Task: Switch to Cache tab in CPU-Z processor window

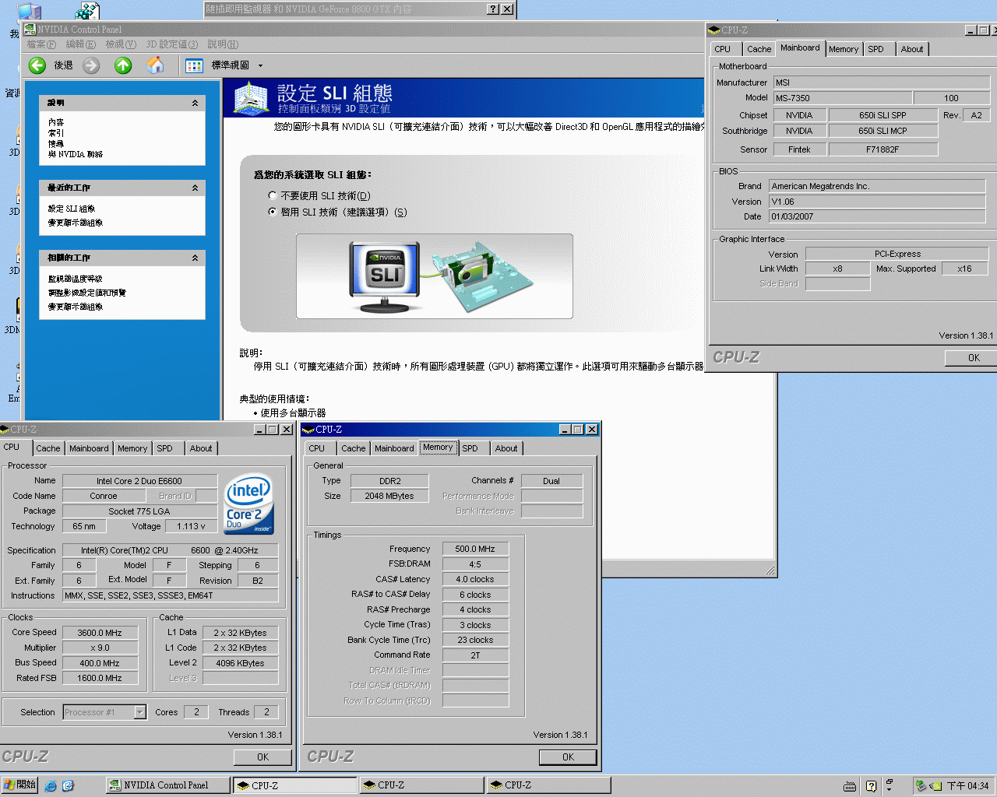Action: pyautogui.click(x=48, y=448)
